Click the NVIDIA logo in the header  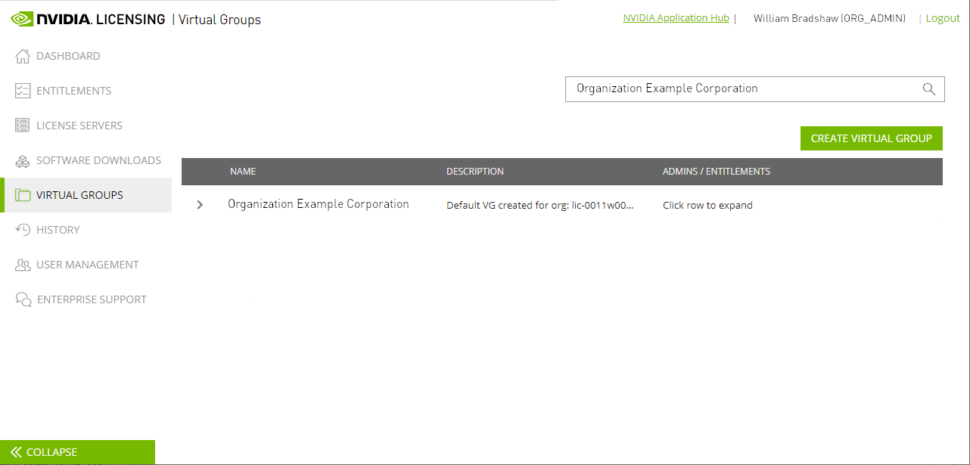[23, 18]
